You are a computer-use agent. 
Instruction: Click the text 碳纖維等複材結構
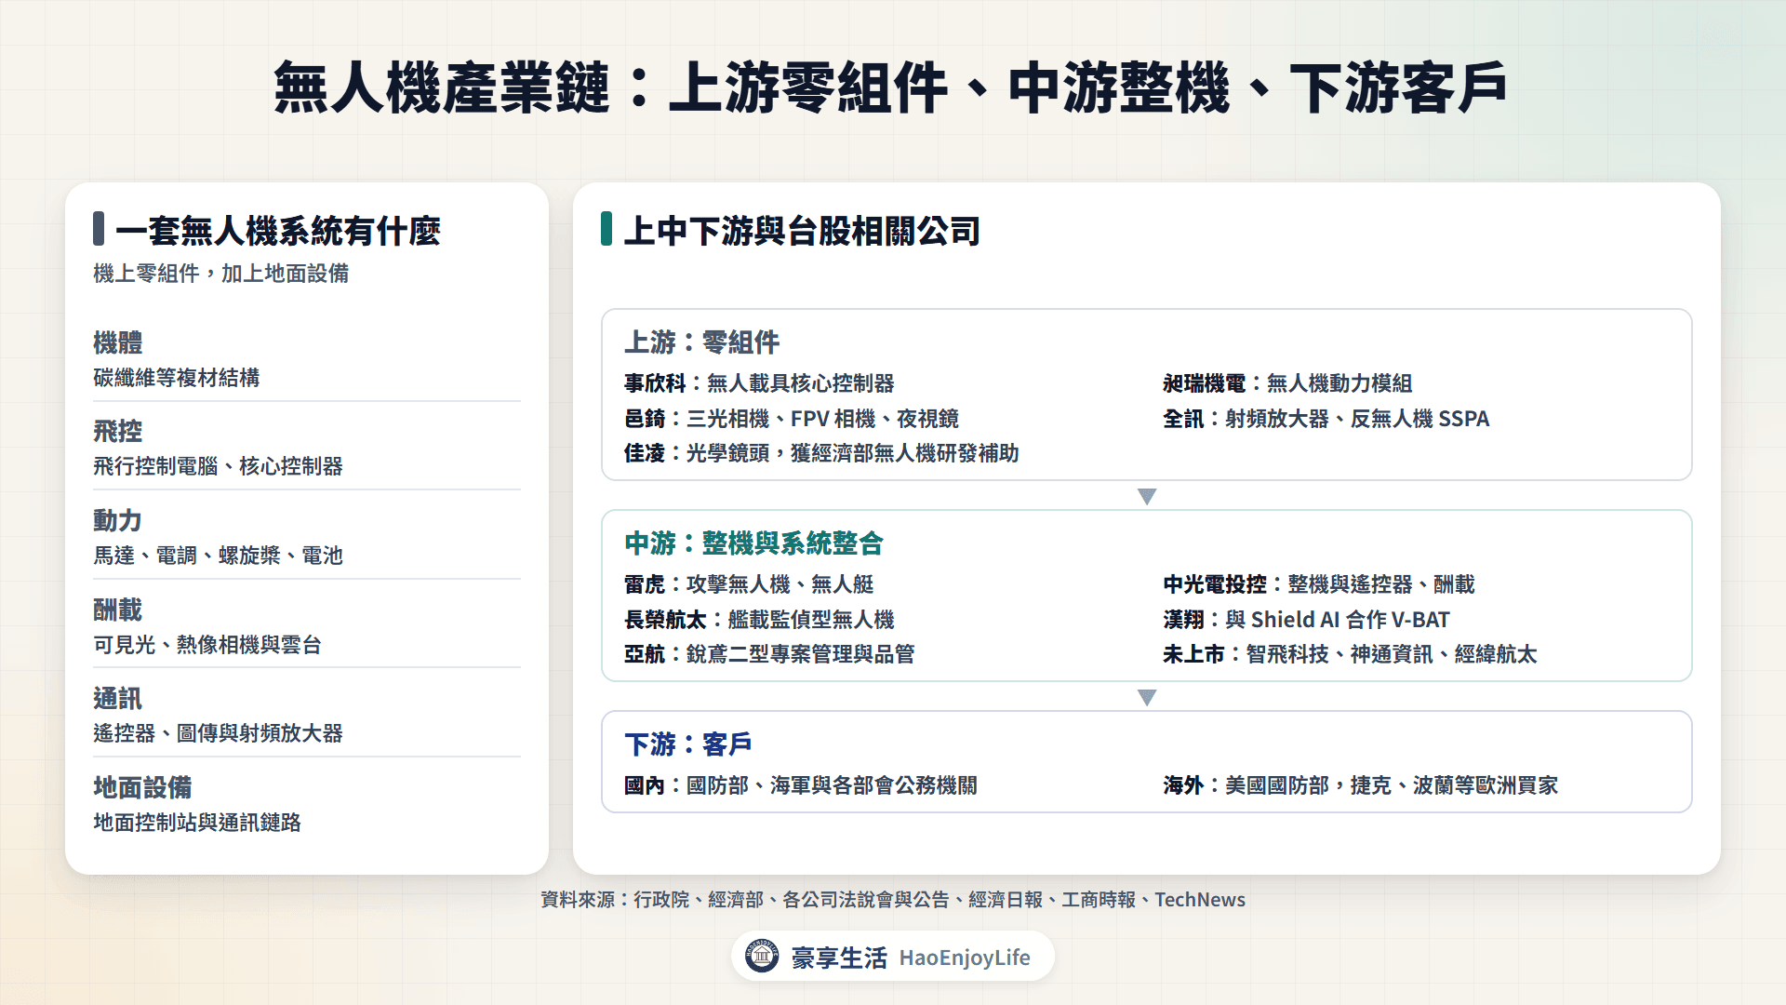point(177,378)
